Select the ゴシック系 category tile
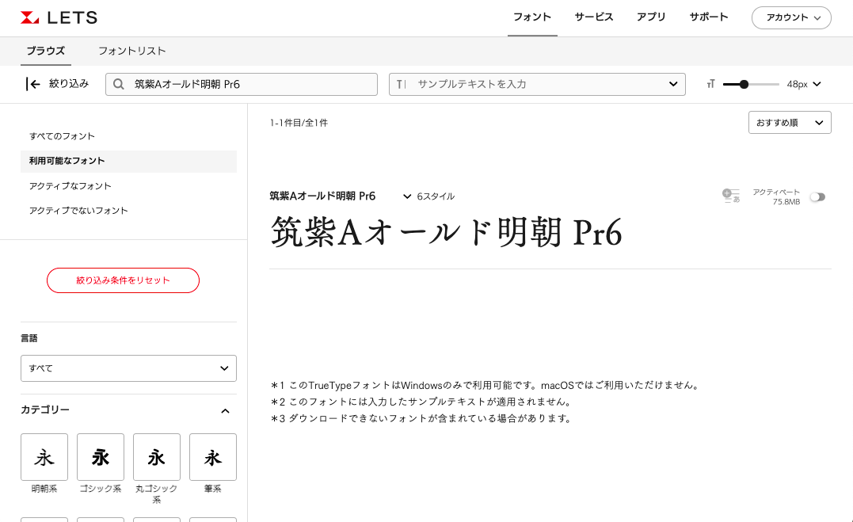The height and width of the screenshot is (522, 853). [100, 457]
